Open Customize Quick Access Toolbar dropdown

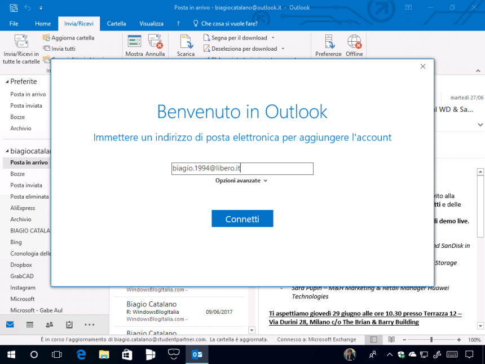[x=41, y=8]
